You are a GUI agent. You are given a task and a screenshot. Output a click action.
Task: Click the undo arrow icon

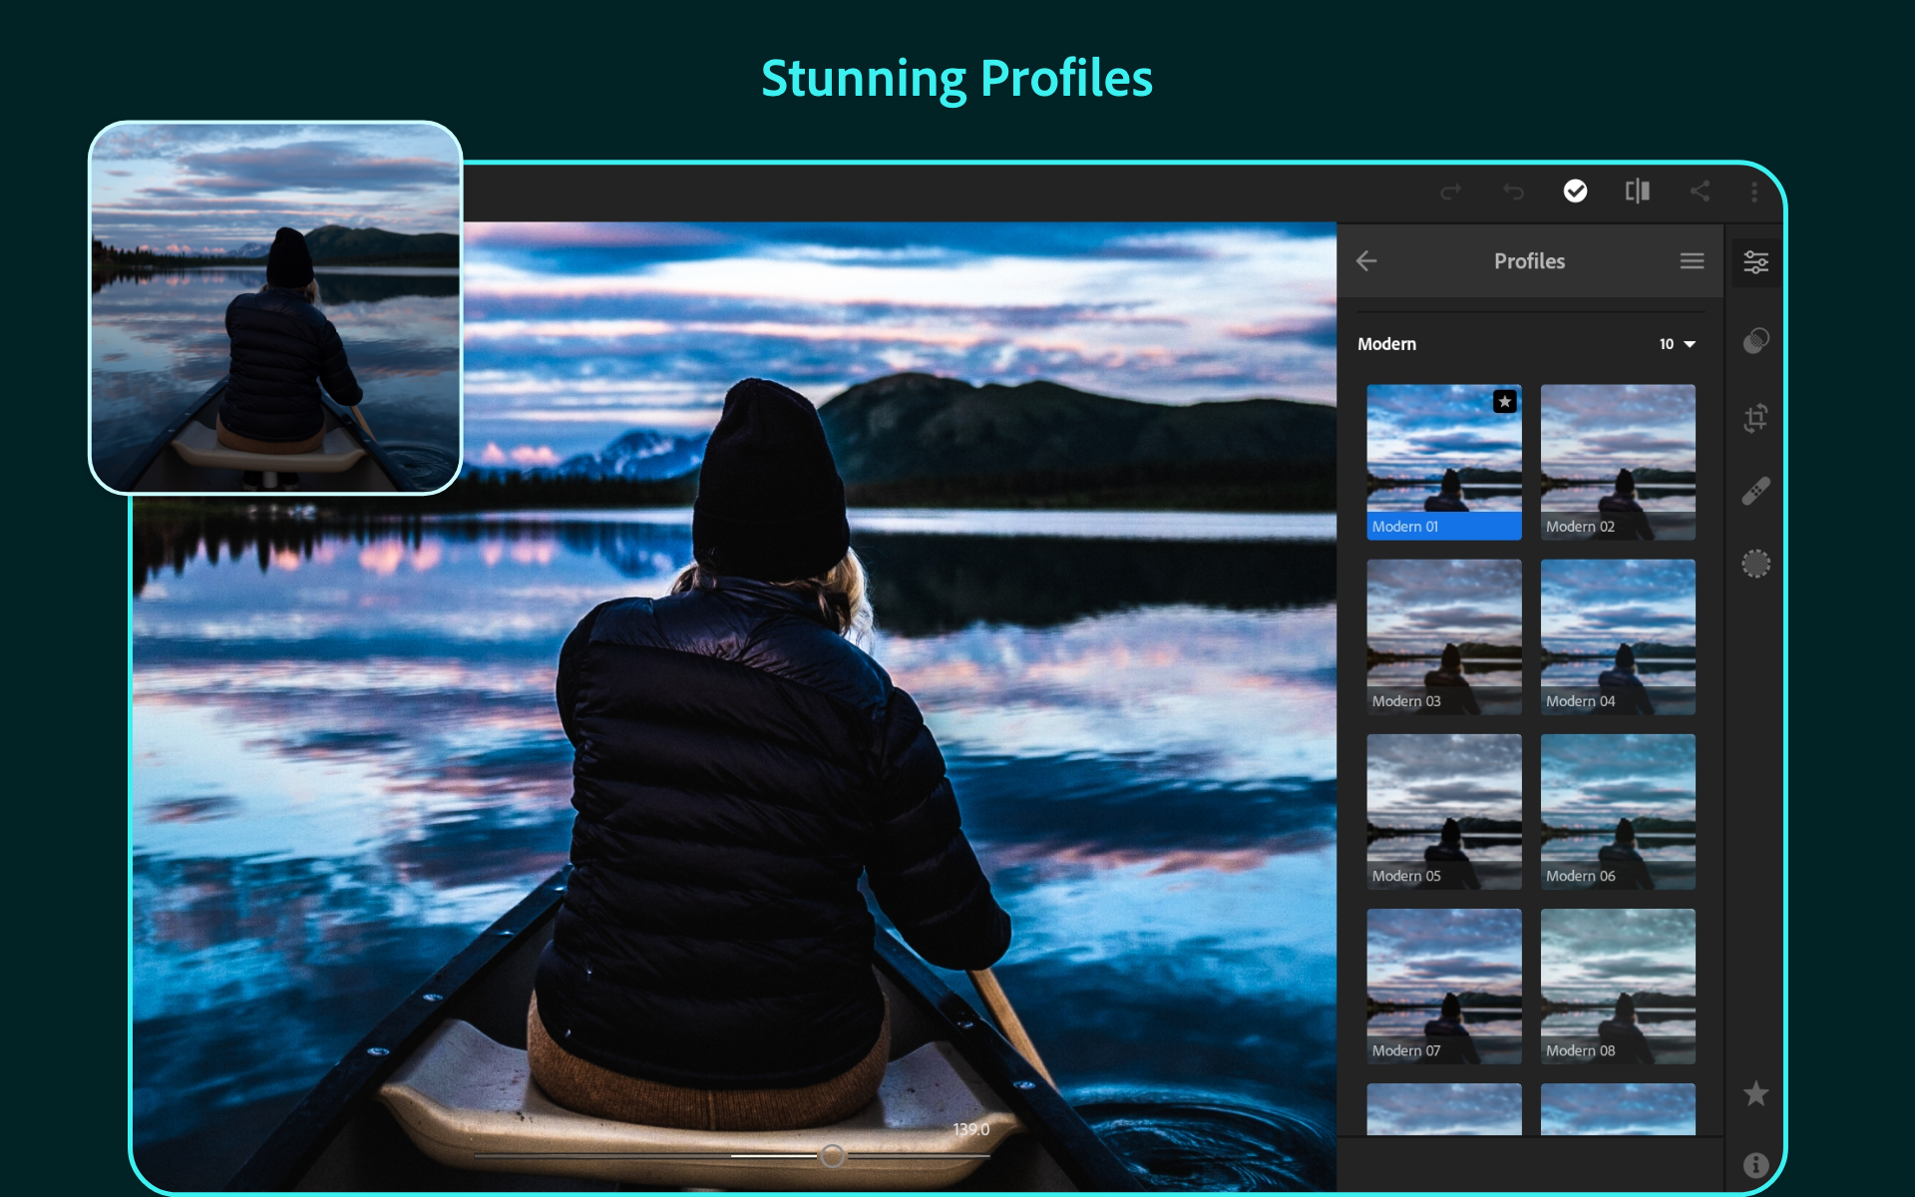(1513, 191)
